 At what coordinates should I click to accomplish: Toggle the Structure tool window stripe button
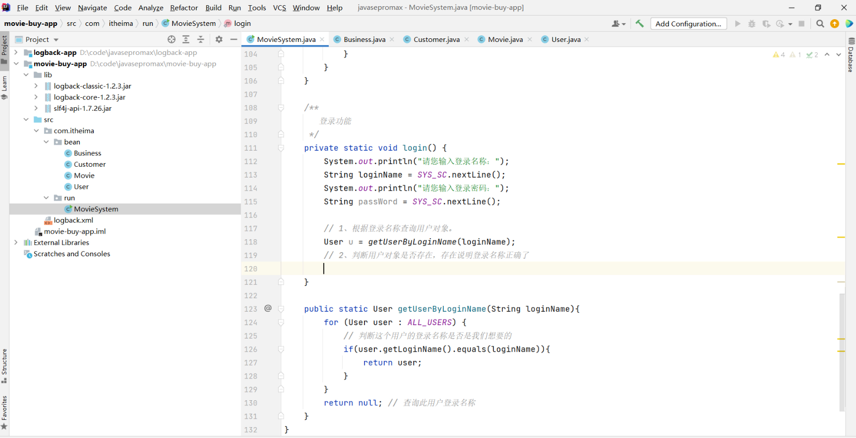tap(4, 366)
